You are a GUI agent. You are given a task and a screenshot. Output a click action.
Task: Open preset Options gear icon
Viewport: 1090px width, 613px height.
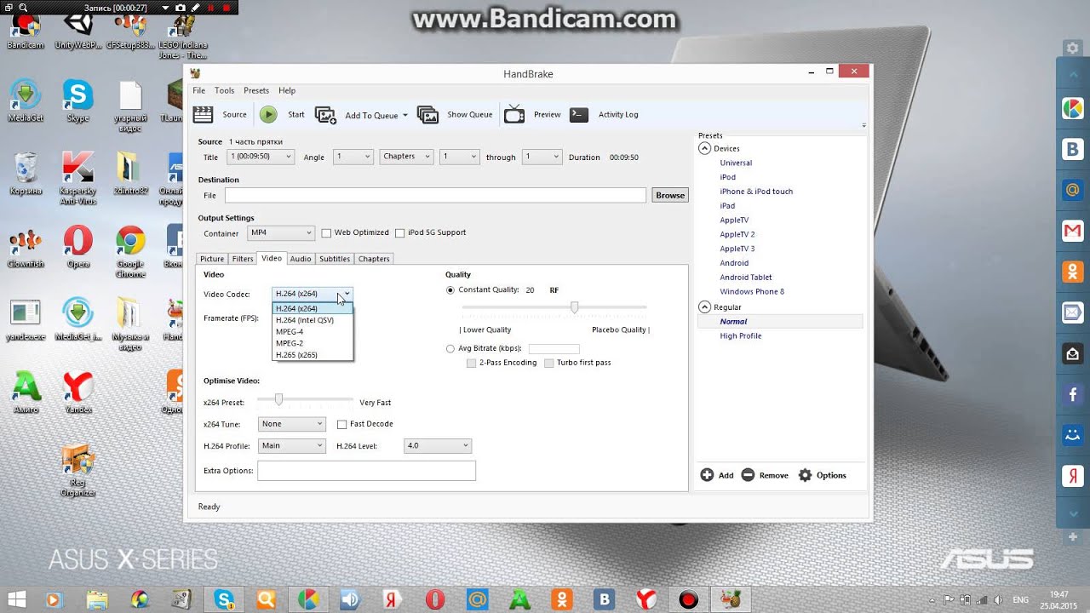tap(805, 475)
